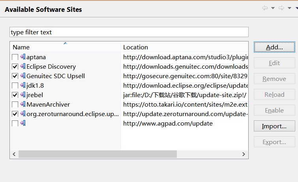This screenshot has width=298, height=182.
Task: Click the update.zeroturnaround.com location URL
Action: 186,114
